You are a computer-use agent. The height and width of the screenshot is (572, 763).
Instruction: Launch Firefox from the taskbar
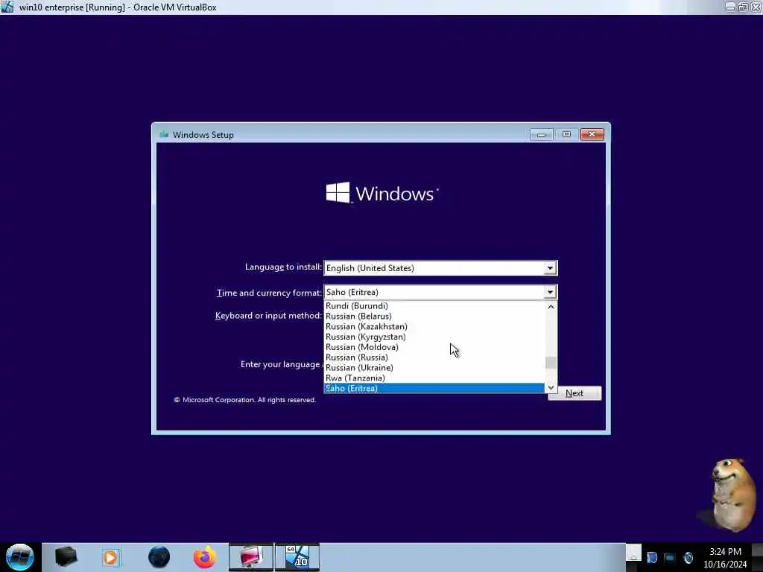pos(205,557)
